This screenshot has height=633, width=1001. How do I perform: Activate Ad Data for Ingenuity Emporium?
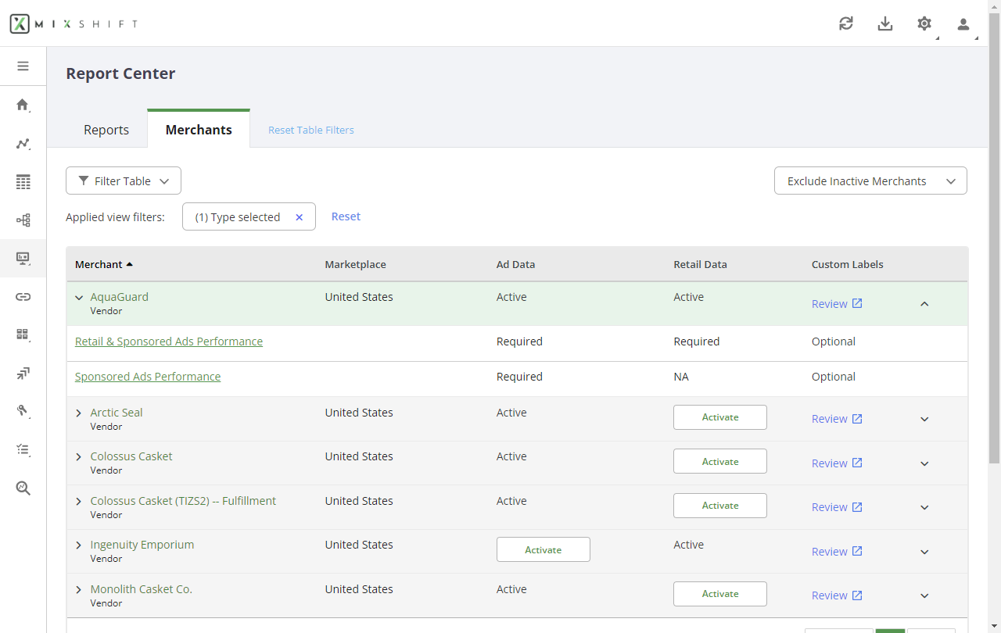543,549
